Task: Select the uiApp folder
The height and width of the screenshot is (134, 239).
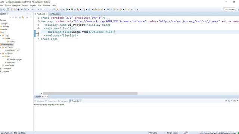Action: (x=12, y=41)
